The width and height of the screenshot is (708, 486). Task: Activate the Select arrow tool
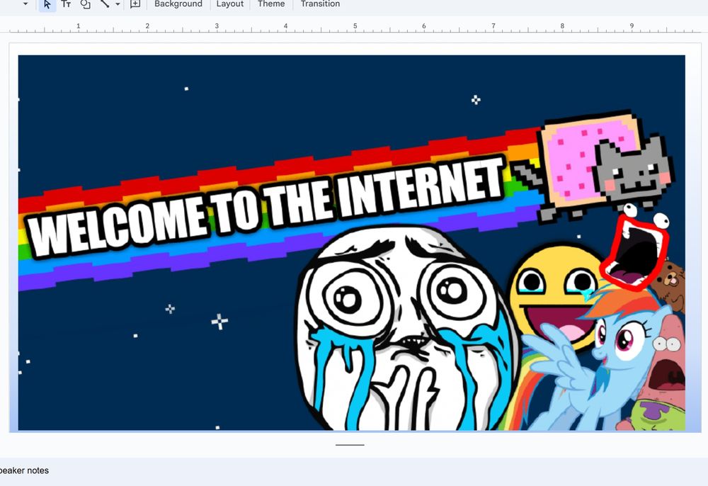[x=47, y=5]
